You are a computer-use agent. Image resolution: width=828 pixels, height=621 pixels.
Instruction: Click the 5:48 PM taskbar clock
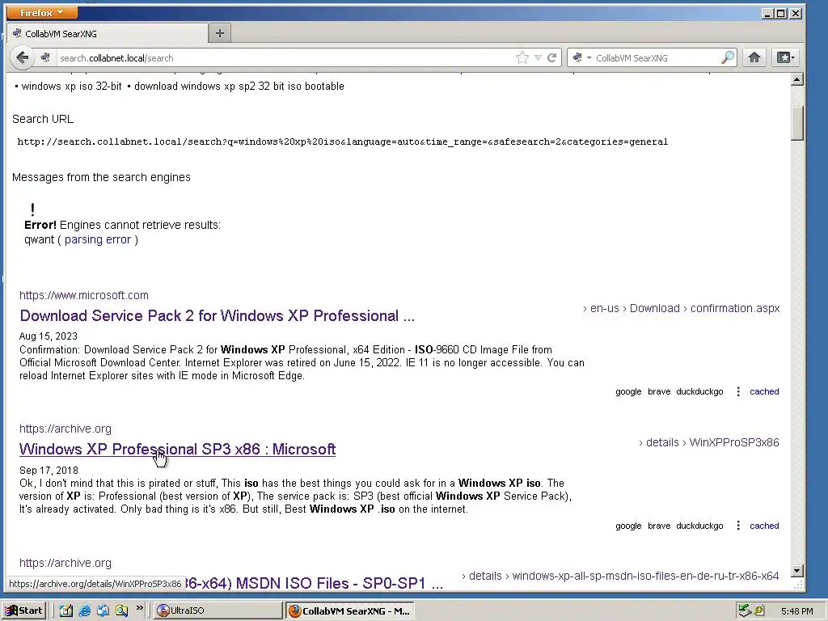[796, 611]
